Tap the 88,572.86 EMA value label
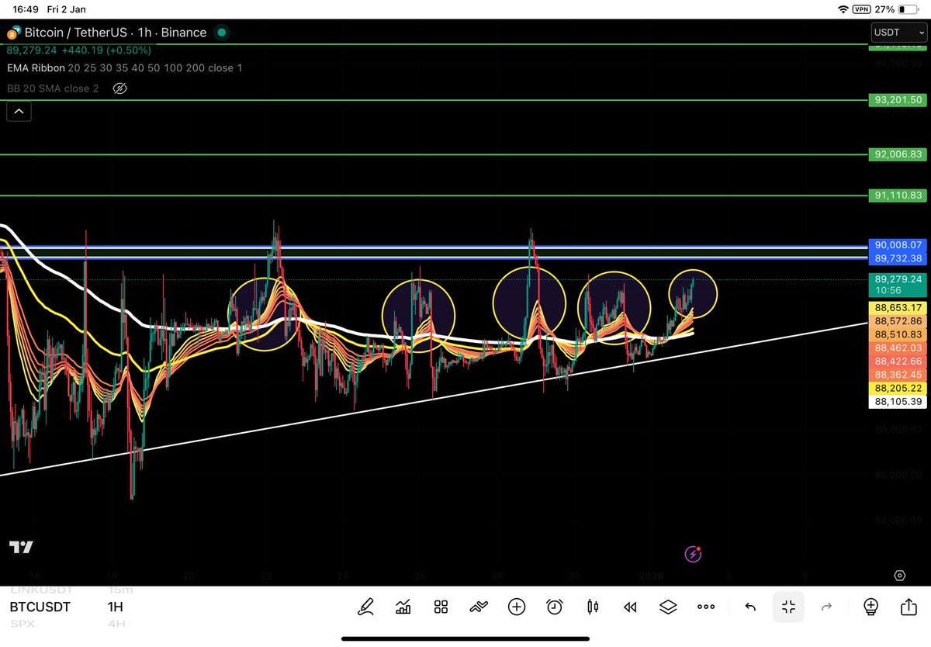This screenshot has width=931, height=647. (x=898, y=320)
